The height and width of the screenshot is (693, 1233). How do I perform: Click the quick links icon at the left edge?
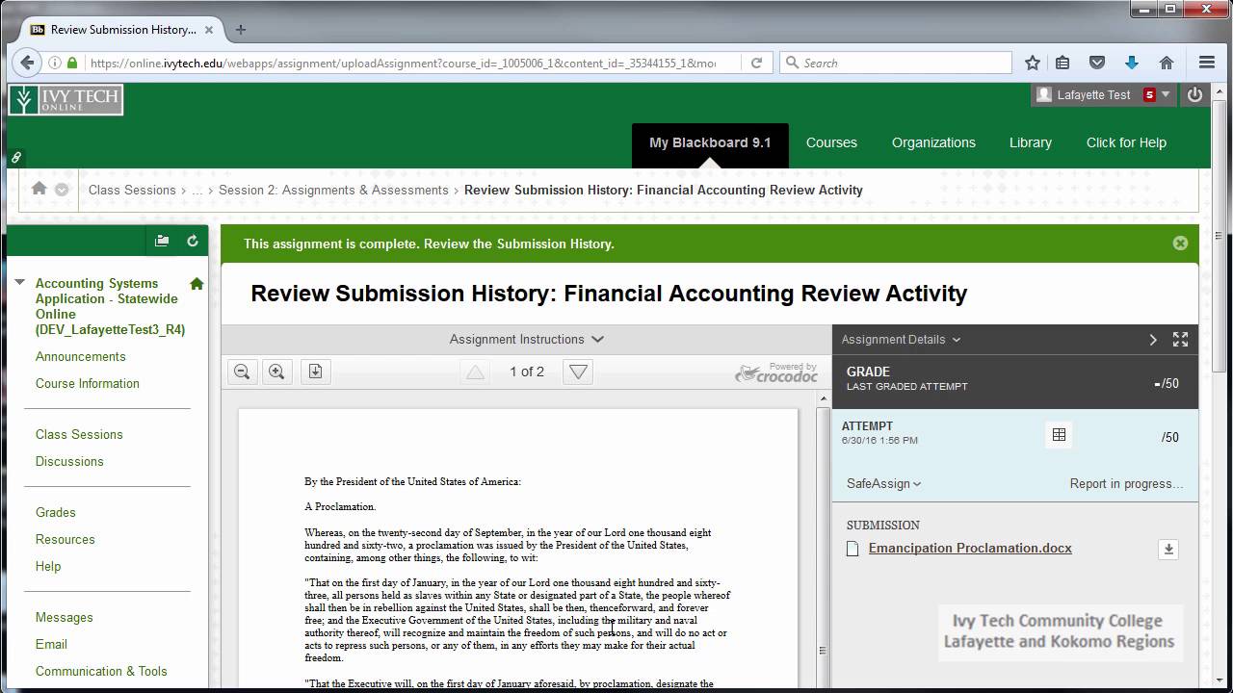15,157
